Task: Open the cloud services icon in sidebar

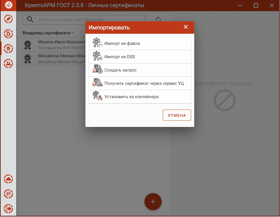Action: coord(8,179)
